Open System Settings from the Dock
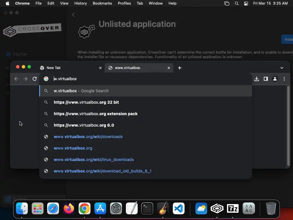 (116, 208)
